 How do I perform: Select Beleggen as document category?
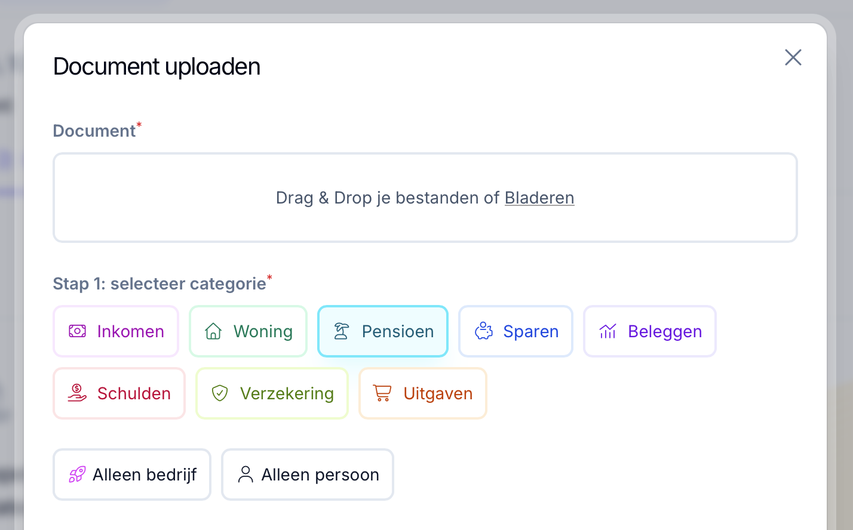650,331
